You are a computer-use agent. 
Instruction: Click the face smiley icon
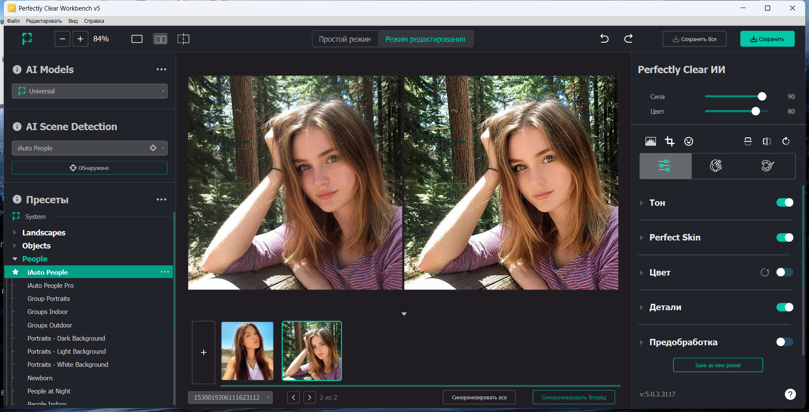pyautogui.click(x=689, y=141)
